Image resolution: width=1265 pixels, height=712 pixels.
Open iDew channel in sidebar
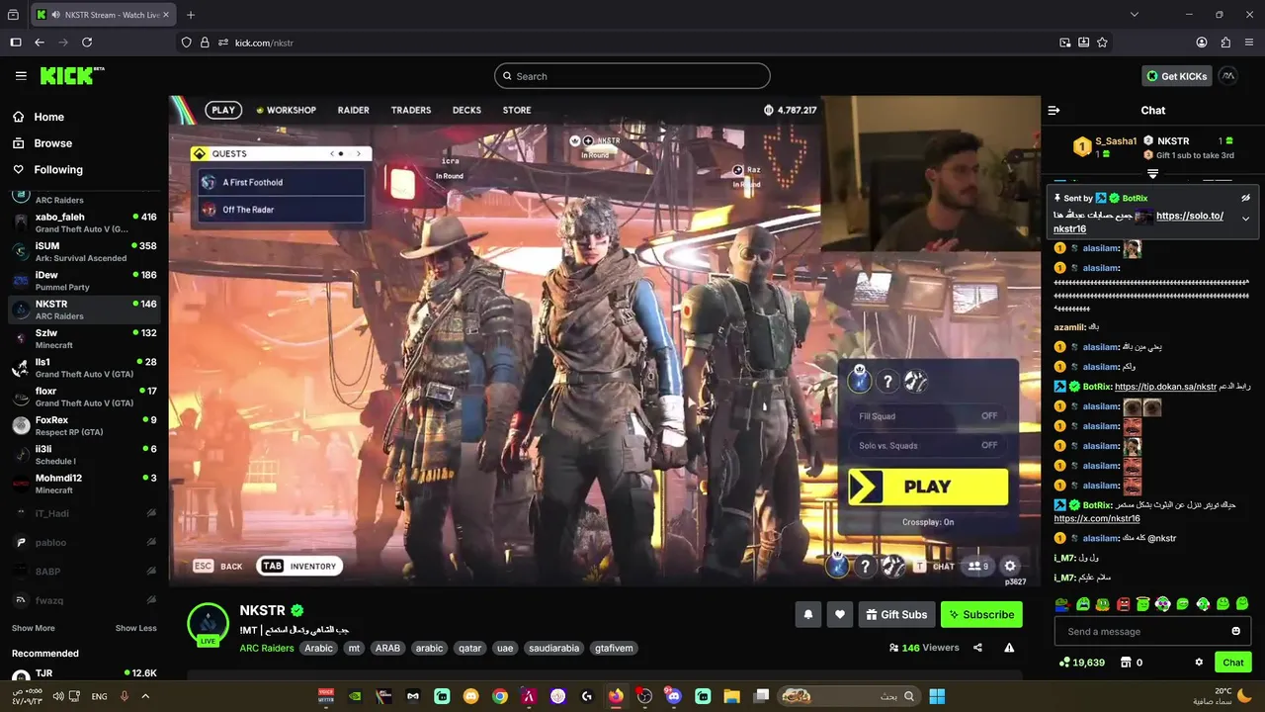pos(84,280)
